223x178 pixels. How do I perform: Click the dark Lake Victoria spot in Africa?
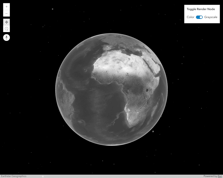148,90
